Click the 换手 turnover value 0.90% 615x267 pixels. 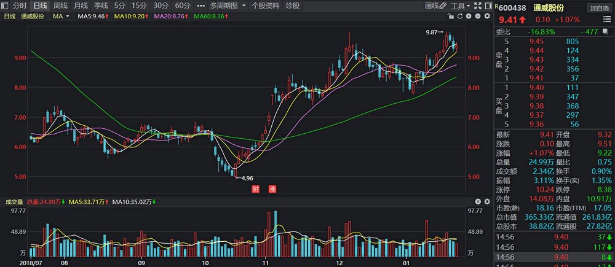click(601, 171)
